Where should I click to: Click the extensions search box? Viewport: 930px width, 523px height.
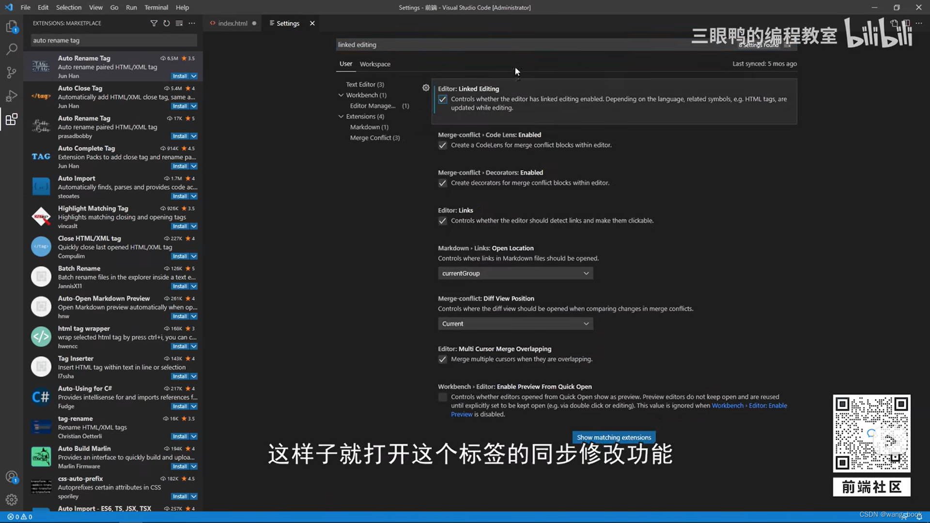112,40
